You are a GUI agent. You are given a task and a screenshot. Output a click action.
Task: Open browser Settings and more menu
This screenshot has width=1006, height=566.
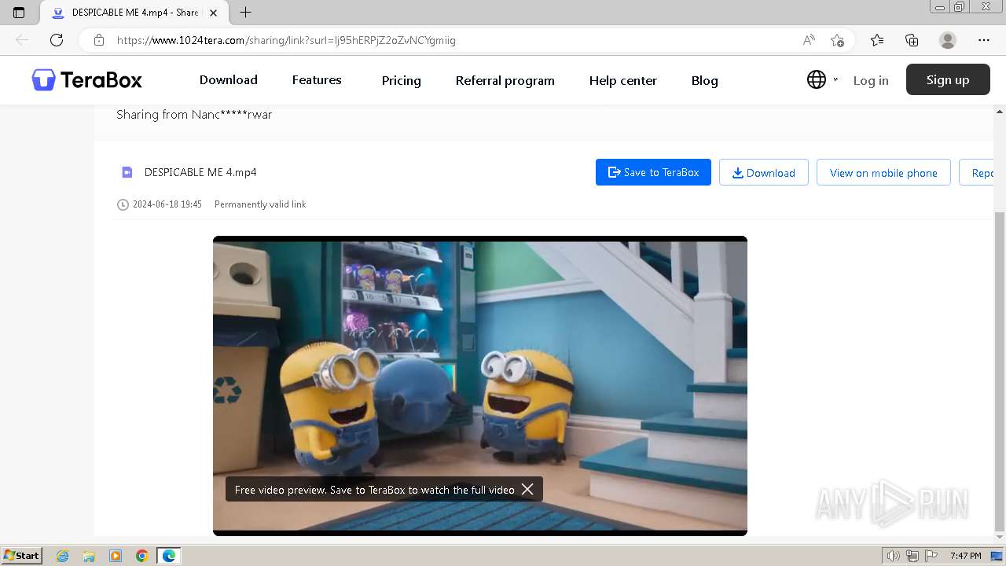click(x=984, y=40)
